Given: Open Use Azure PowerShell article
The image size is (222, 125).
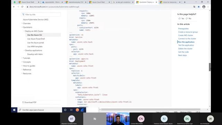Looking at the screenshot, I should [x=36, y=39].
